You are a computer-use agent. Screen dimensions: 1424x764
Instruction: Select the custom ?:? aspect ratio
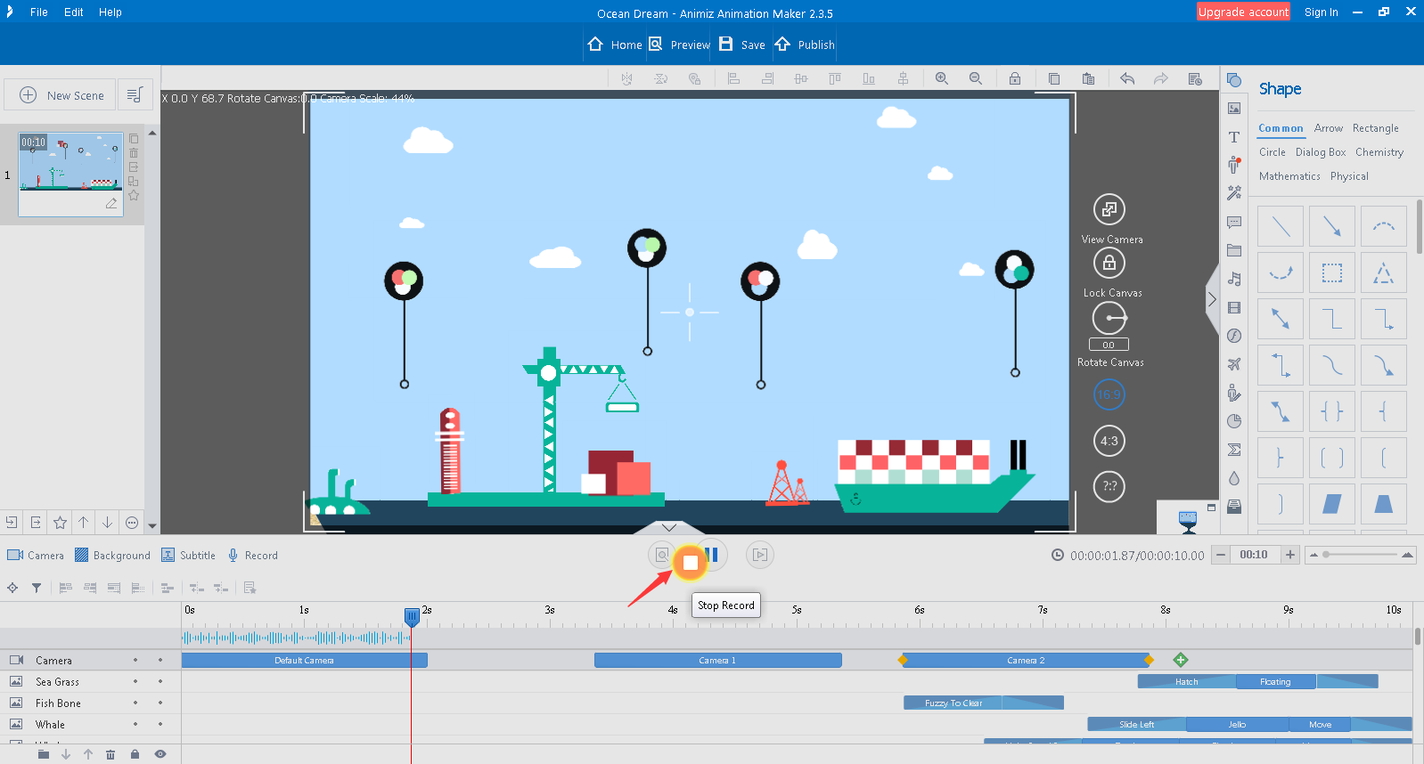click(x=1109, y=486)
